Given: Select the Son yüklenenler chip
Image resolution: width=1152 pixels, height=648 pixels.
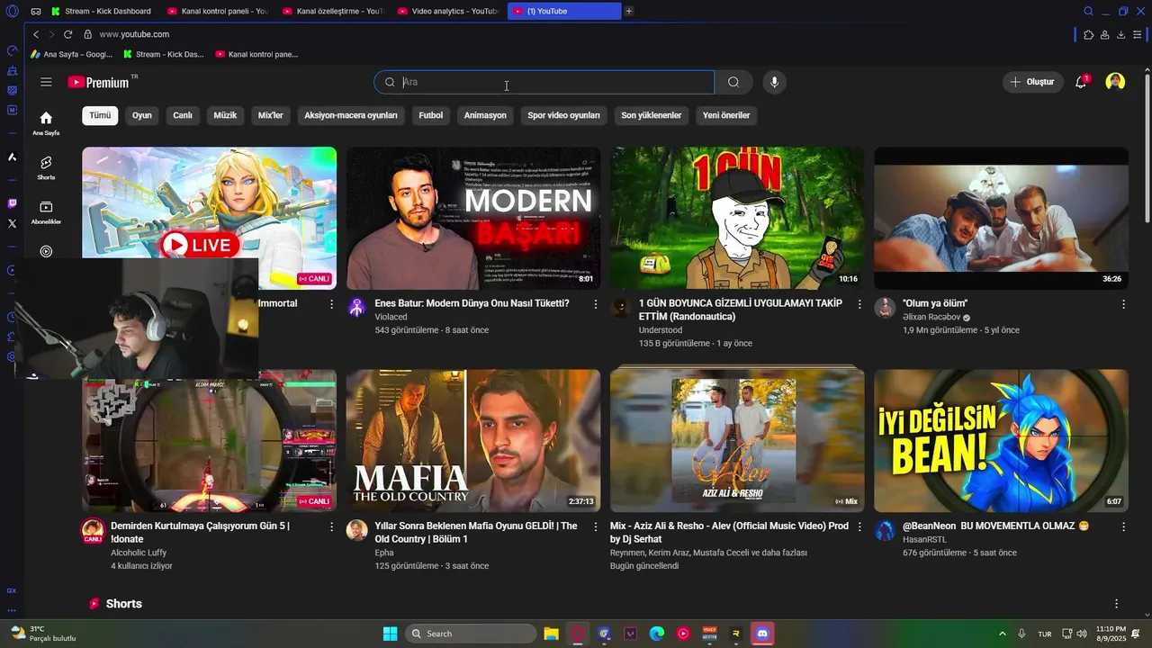Looking at the screenshot, I should (x=652, y=115).
